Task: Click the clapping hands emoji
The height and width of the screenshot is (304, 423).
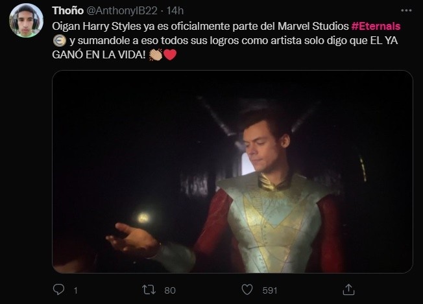Action: tap(155, 55)
